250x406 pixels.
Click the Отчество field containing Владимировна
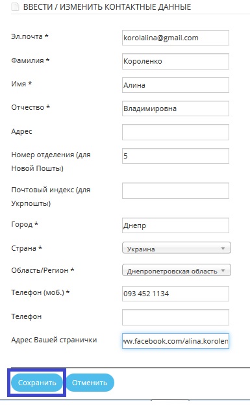(x=175, y=108)
